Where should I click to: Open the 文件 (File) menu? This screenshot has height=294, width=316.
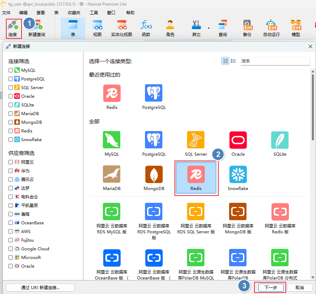[6, 13]
